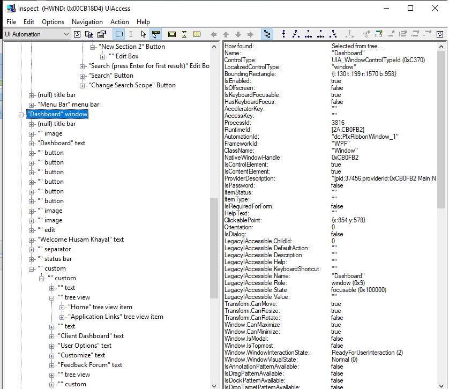Copy all properties to clipboard

(89, 34)
